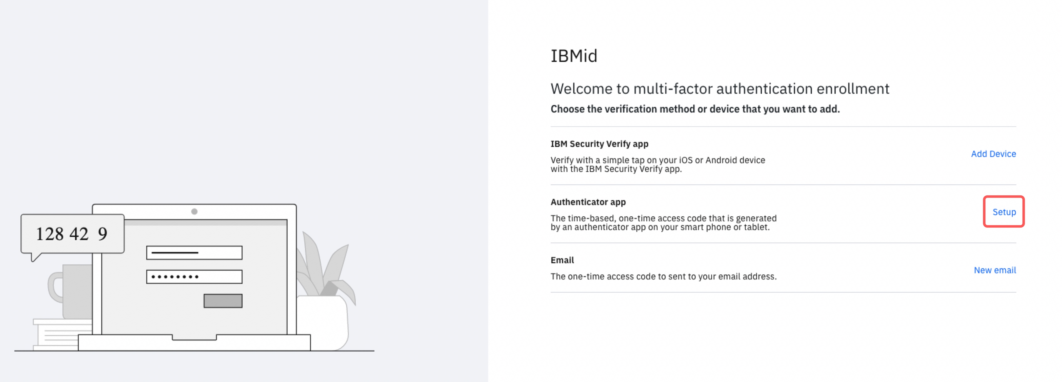
Task: Click the Email section title
Action: (562, 260)
